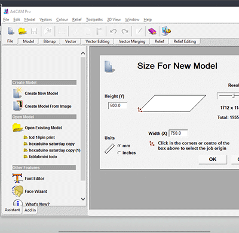Click the Open Existing Model link
This screenshot has width=239, height=233.
[43, 128]
